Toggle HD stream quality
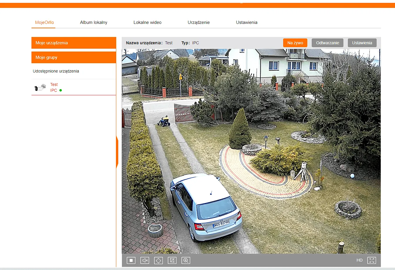Image resolution: width=395 pixels, height=270 pixels. pyautogui.click(x=359, y=260)
